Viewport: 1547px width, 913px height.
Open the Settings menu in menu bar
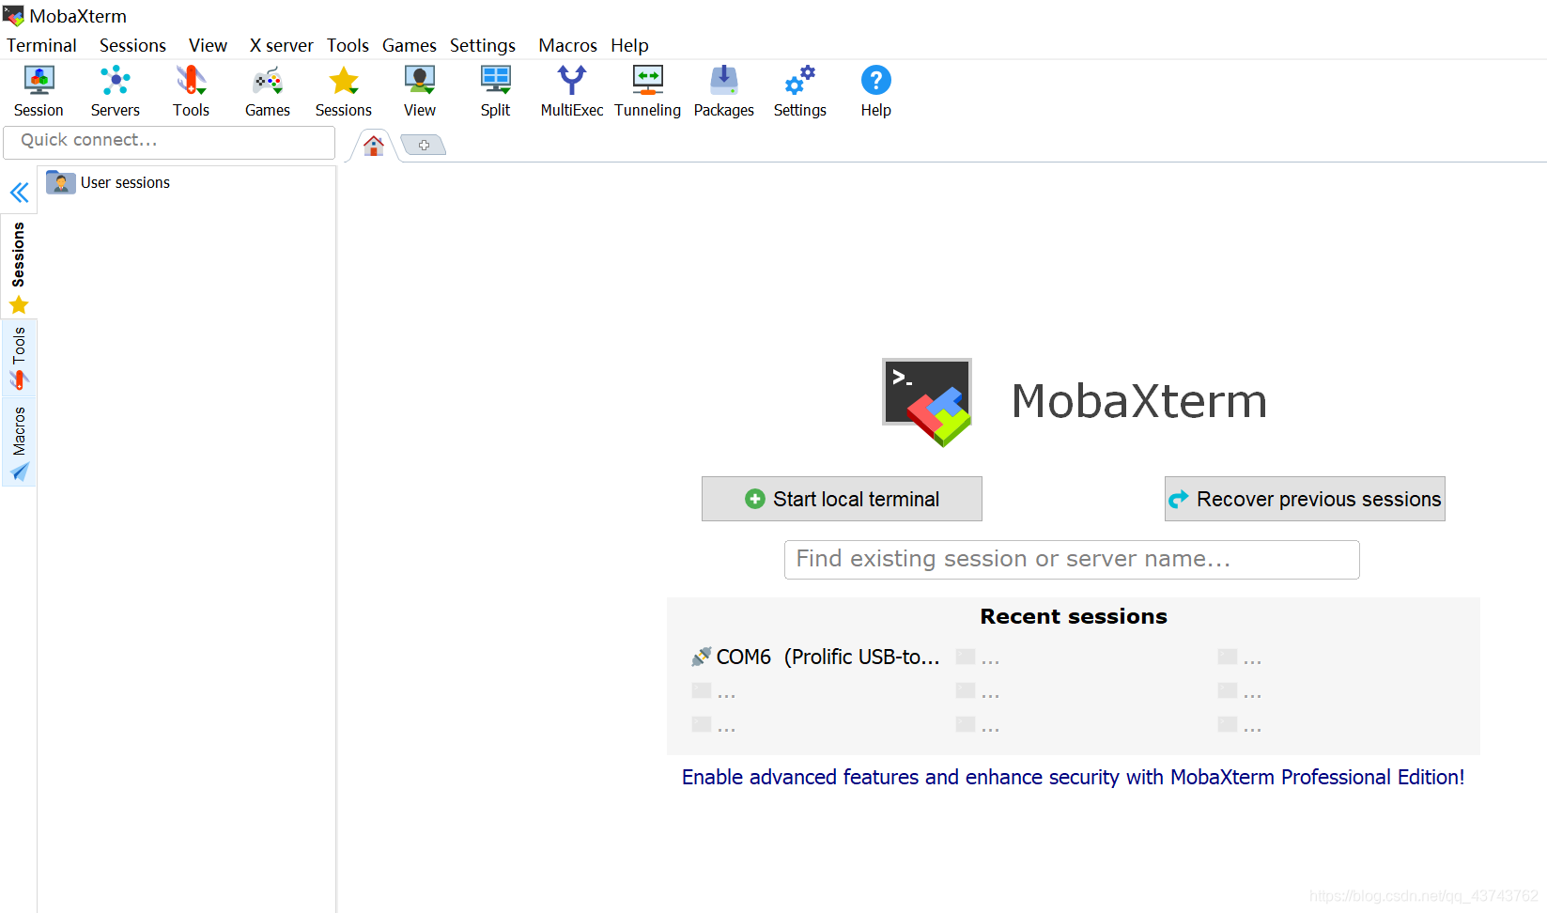[x=482, y=45]
